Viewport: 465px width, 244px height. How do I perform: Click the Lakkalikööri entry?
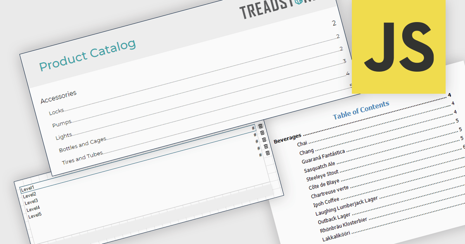tap(336, 236)
